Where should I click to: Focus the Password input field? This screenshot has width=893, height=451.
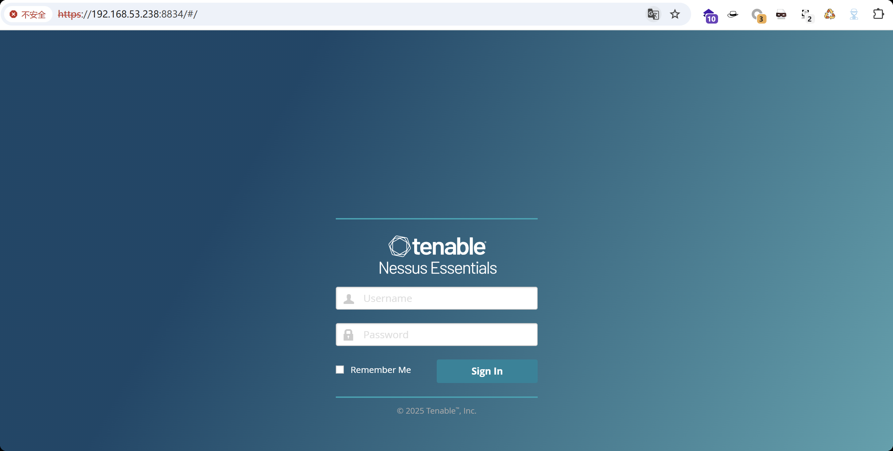(447, 335)
